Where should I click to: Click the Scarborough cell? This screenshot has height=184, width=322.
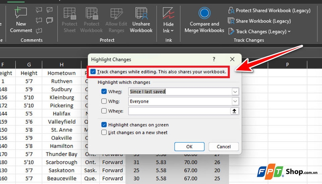tap(62, 162)
